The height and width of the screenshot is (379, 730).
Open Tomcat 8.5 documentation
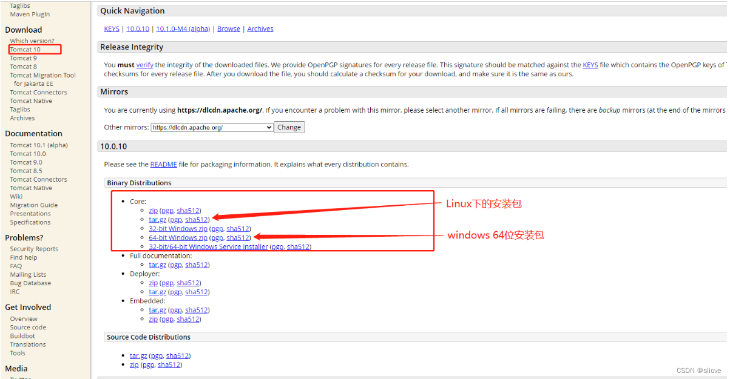(26, 171)
